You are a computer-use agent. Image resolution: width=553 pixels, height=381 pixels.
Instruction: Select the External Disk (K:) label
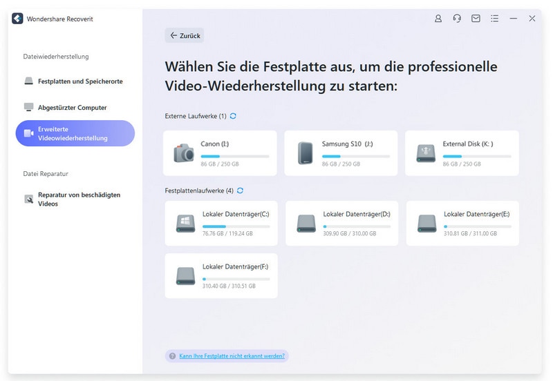coord(468,144)
